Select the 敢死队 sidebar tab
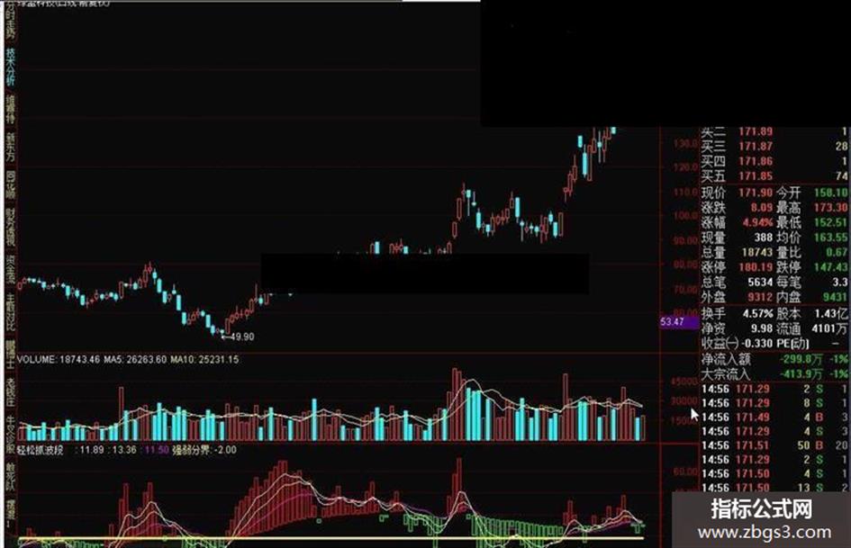Viewport: 851px width, 548px height. pyautogui.click(x=10, y=478)
